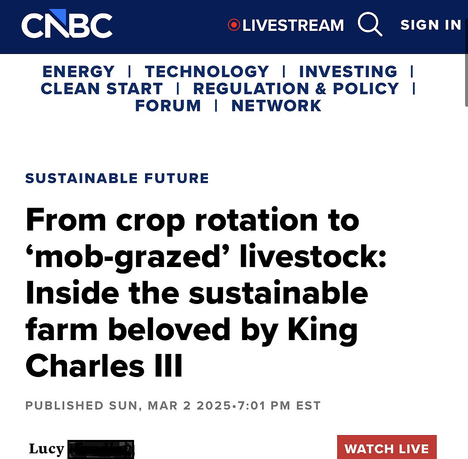This screenshot has height=459, width=468.
Task: Navigate to CLEAN START
Action: 102,88
